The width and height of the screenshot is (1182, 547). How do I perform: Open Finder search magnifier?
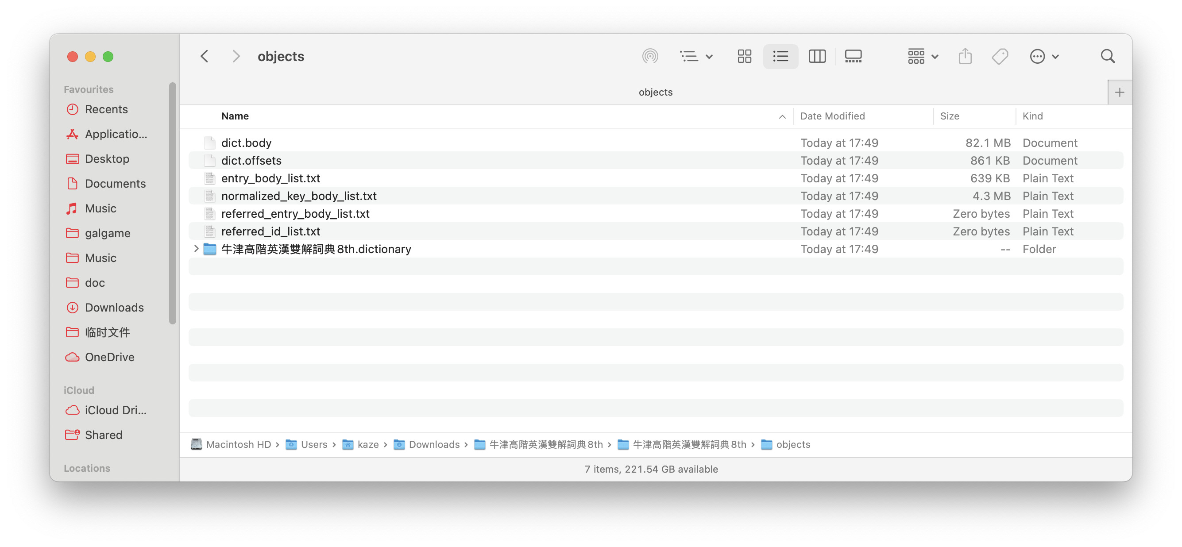pyautogui.click(x=1107, y=57)
